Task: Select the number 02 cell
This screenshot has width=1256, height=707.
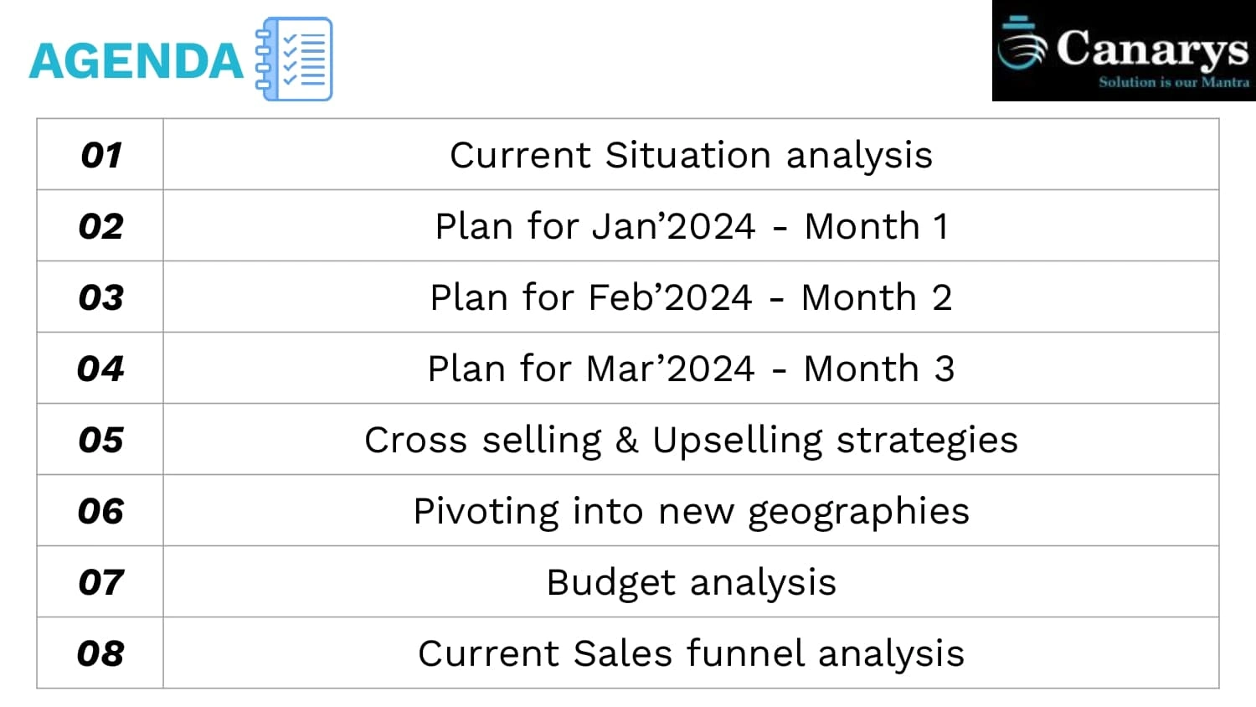Action: (100, 226)
